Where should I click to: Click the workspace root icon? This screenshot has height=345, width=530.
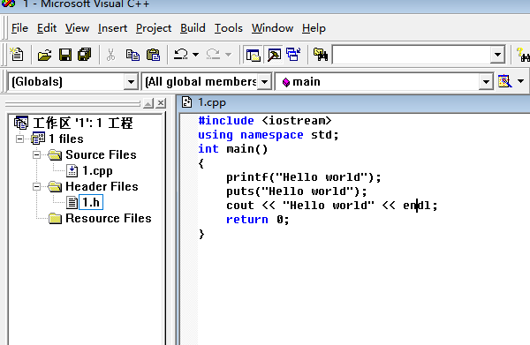21,123
